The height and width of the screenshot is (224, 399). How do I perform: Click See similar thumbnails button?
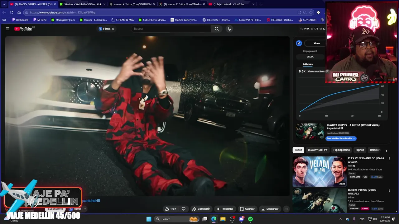click(x=341, y=138)
